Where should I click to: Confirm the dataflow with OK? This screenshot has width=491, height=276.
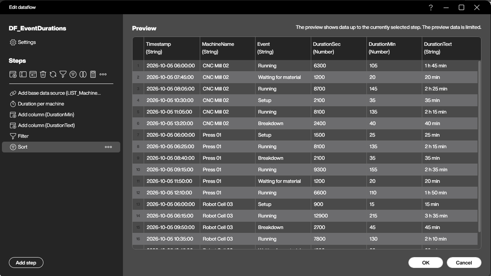tap(426, 263)
